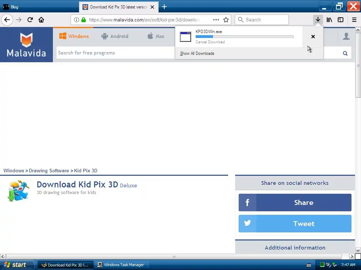Click the Windows breadcrumb link
The height and width of the screenshot is (270, 361).
(14, 171)
